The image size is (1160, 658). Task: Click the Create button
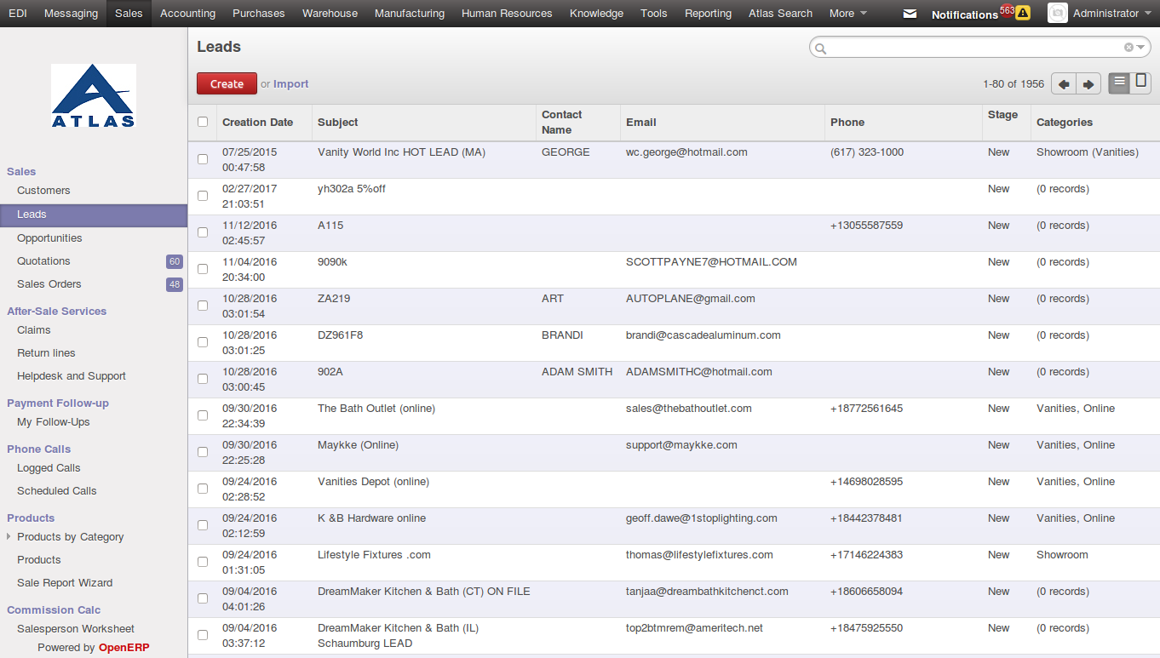click(227, 83)
